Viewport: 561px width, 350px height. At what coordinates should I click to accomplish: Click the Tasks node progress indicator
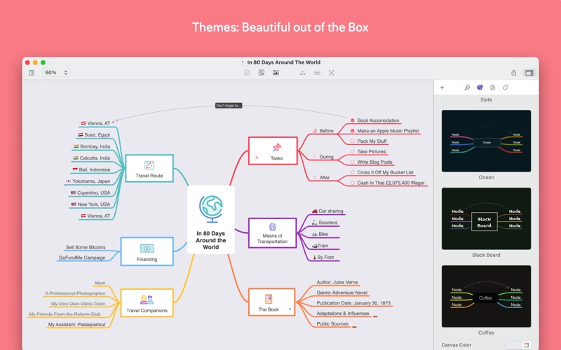256,158
